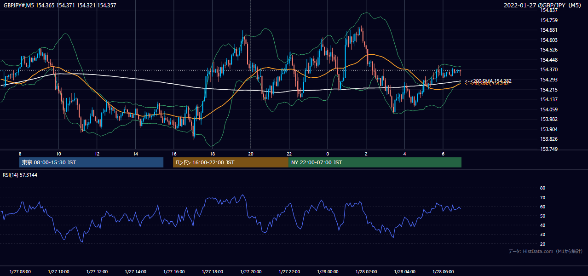588x276 pixels.
Task: Select the ロンドン 16:00-22:00 JST session bar
Action: click(x=231, y=162)
